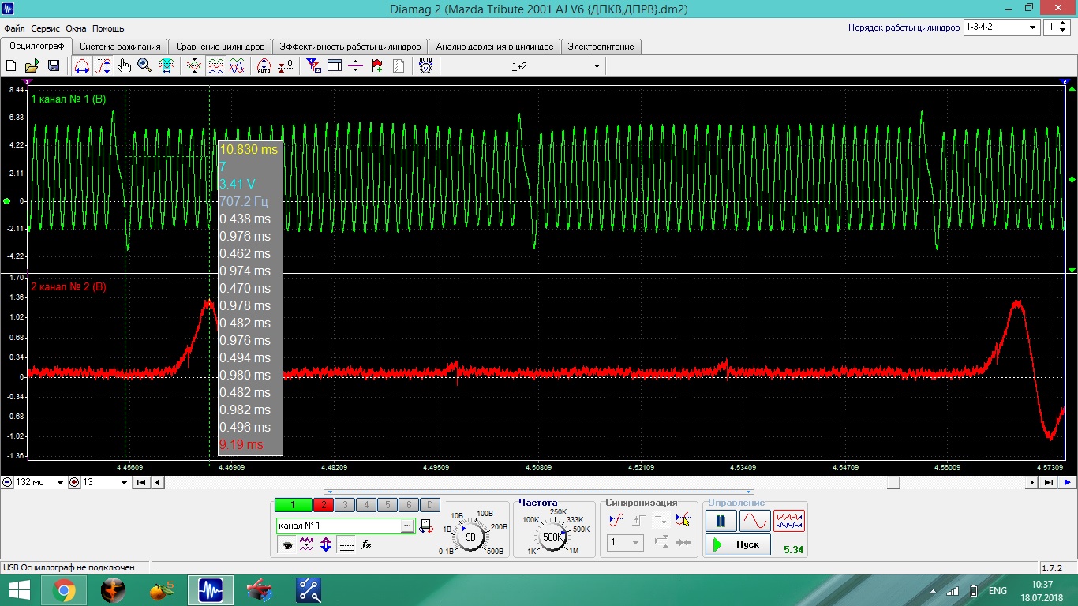
Task: Click the red-blue sync curve icon
Action: 616,520
